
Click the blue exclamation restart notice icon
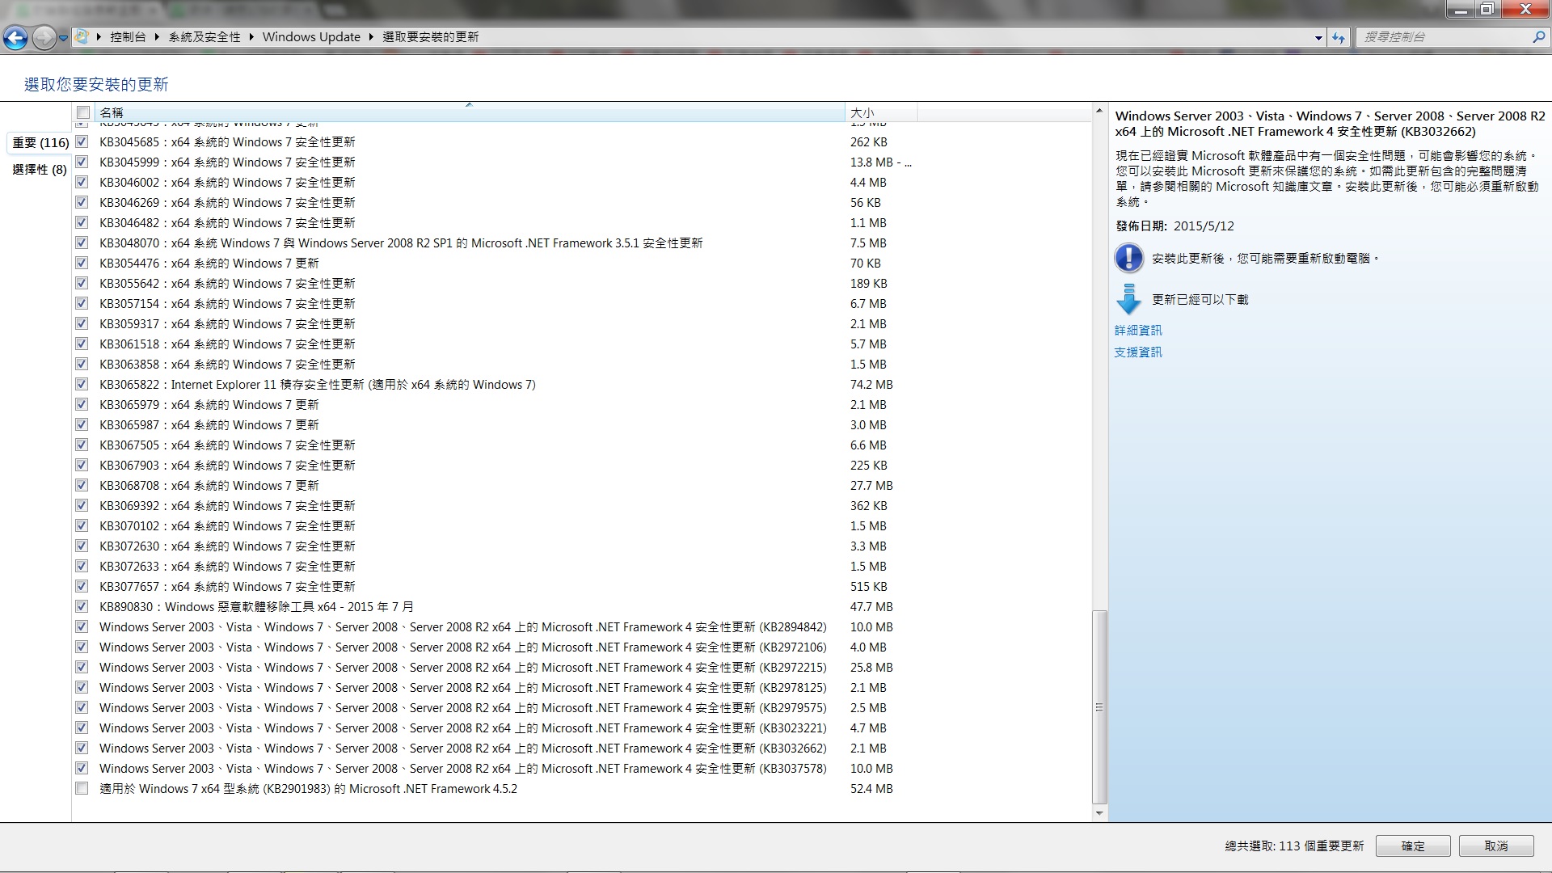coord(1128,259)
